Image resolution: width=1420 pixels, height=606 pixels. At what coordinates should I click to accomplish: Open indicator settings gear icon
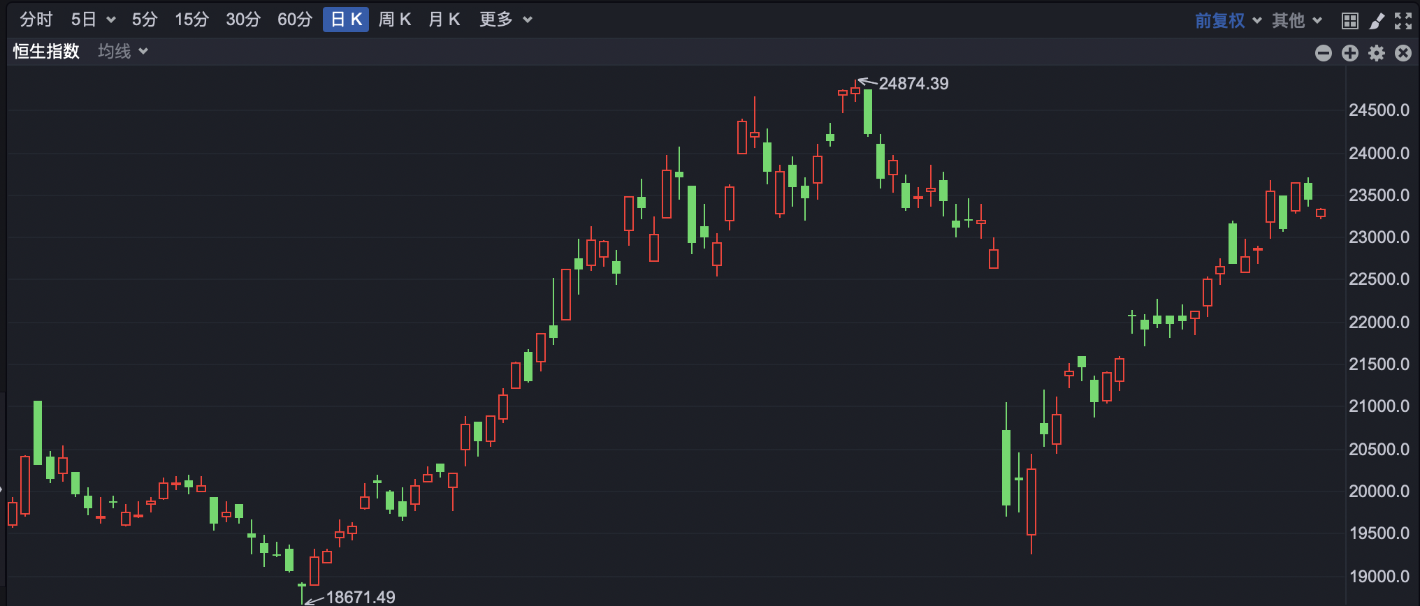1376,53
